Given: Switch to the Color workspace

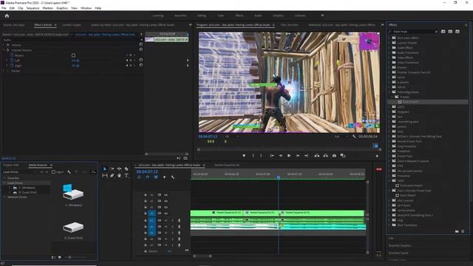Looking at the screenshot, I should [221, 16].
